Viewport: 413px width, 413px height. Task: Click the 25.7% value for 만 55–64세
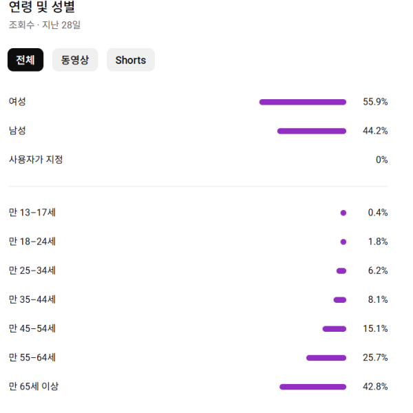(x=375, y=357)
